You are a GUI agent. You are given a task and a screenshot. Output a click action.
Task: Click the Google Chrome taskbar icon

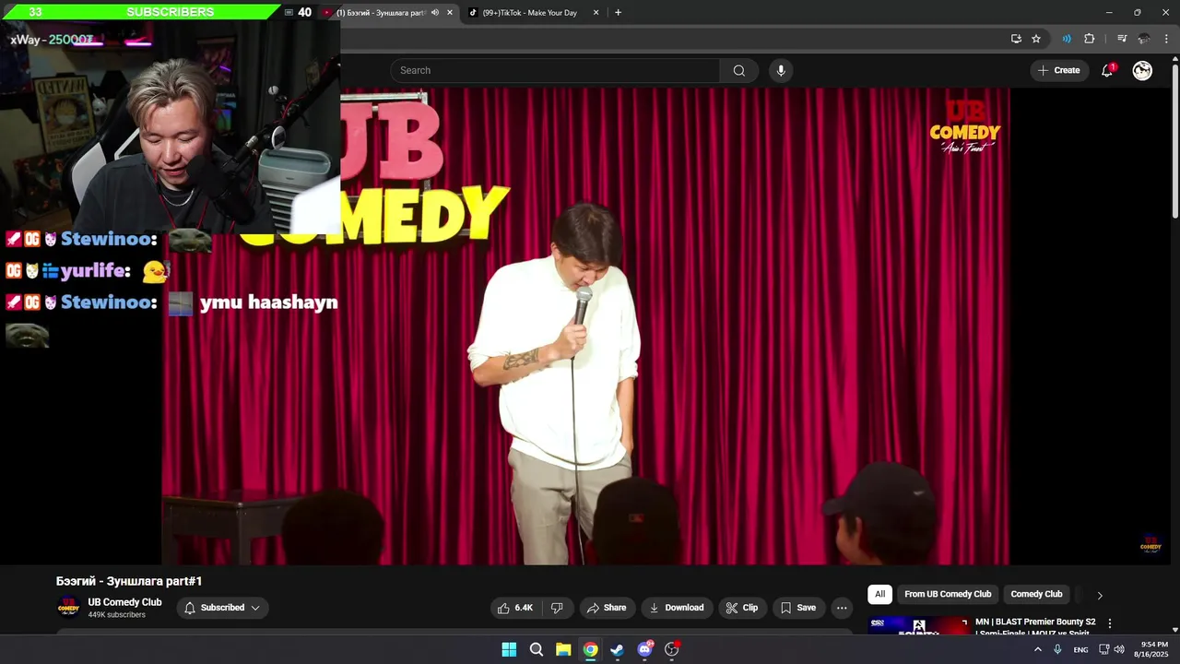591,649
